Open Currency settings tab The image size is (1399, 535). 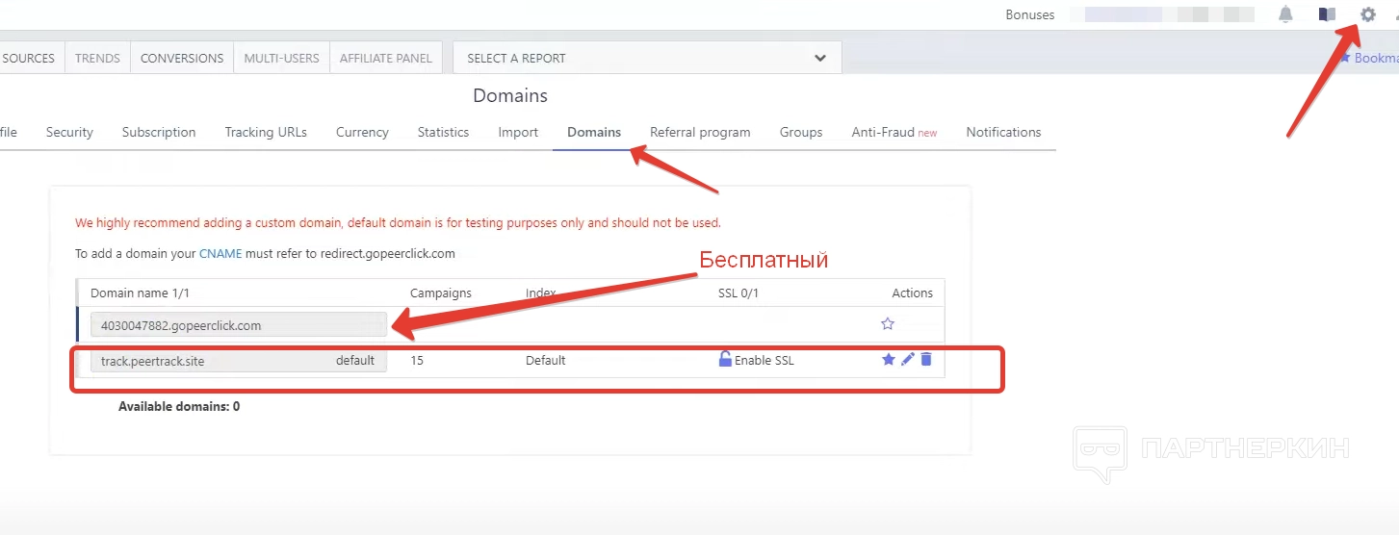[362, 133]
